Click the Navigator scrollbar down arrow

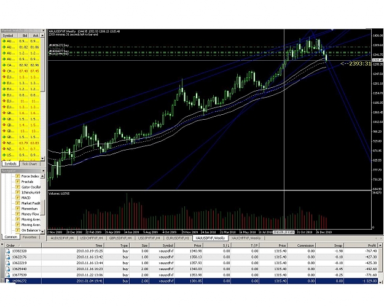coord(42,231)
